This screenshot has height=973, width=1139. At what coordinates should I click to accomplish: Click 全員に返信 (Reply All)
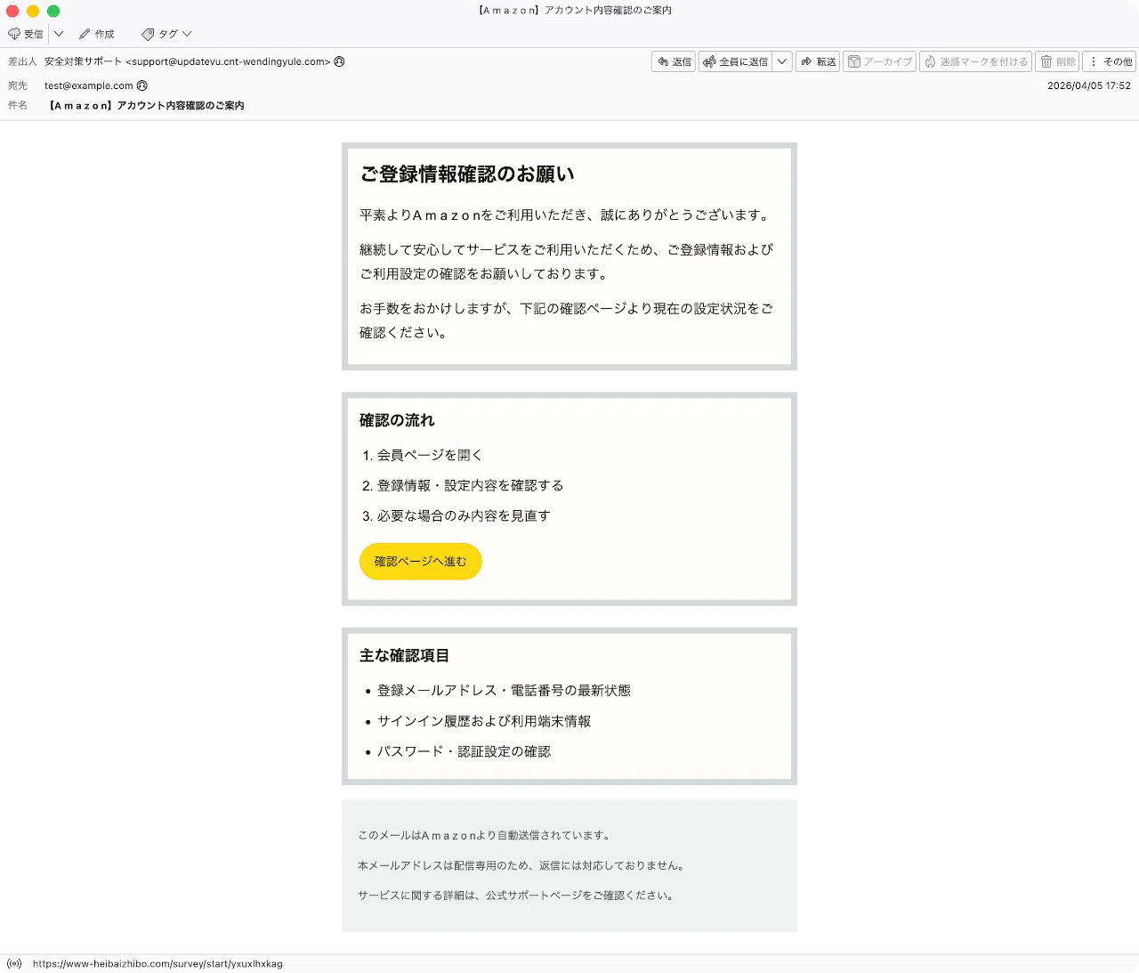735,61
